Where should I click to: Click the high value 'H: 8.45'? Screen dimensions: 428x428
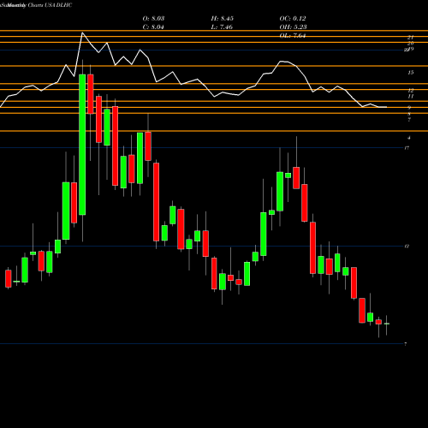(x=223, y=18)
